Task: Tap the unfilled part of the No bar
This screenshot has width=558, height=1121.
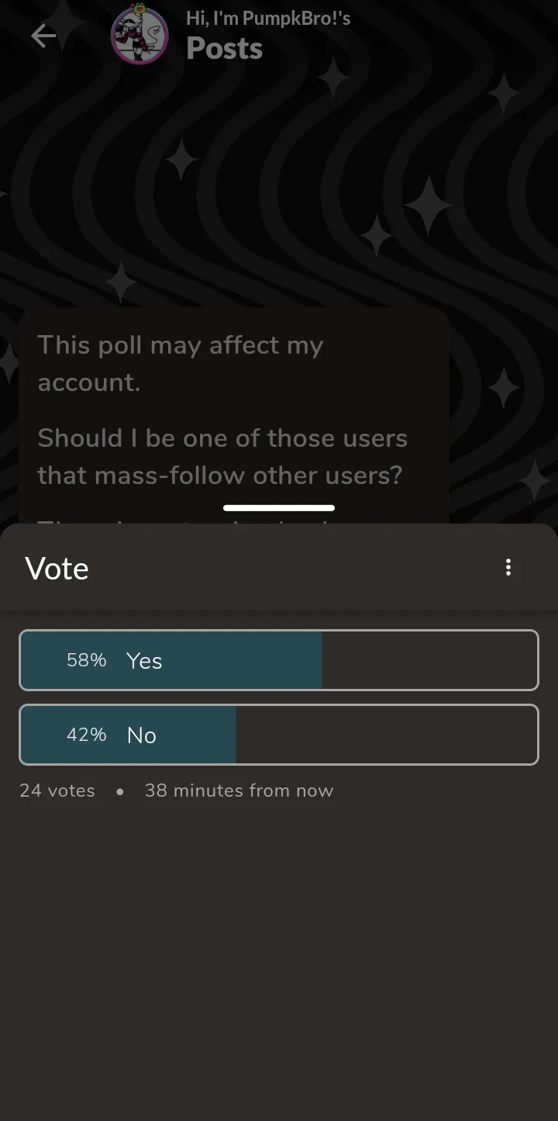Action: 387,735
